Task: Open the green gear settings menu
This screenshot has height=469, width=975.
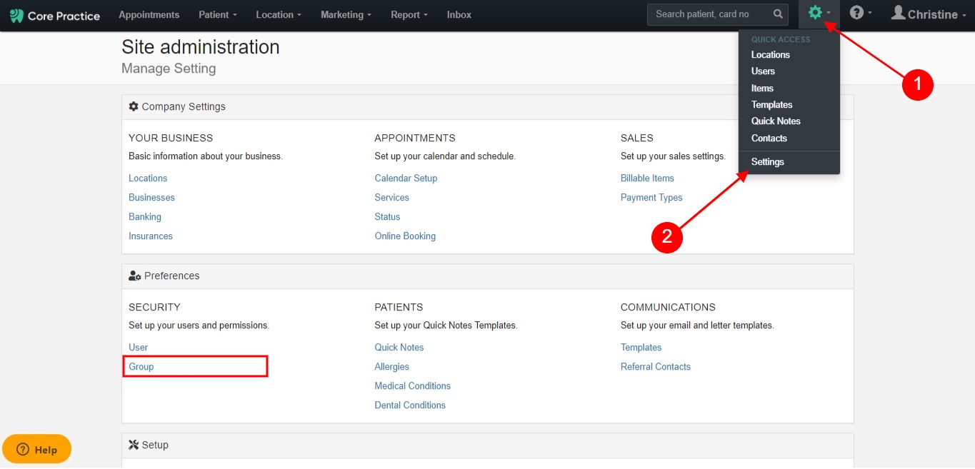Action: 819,14
